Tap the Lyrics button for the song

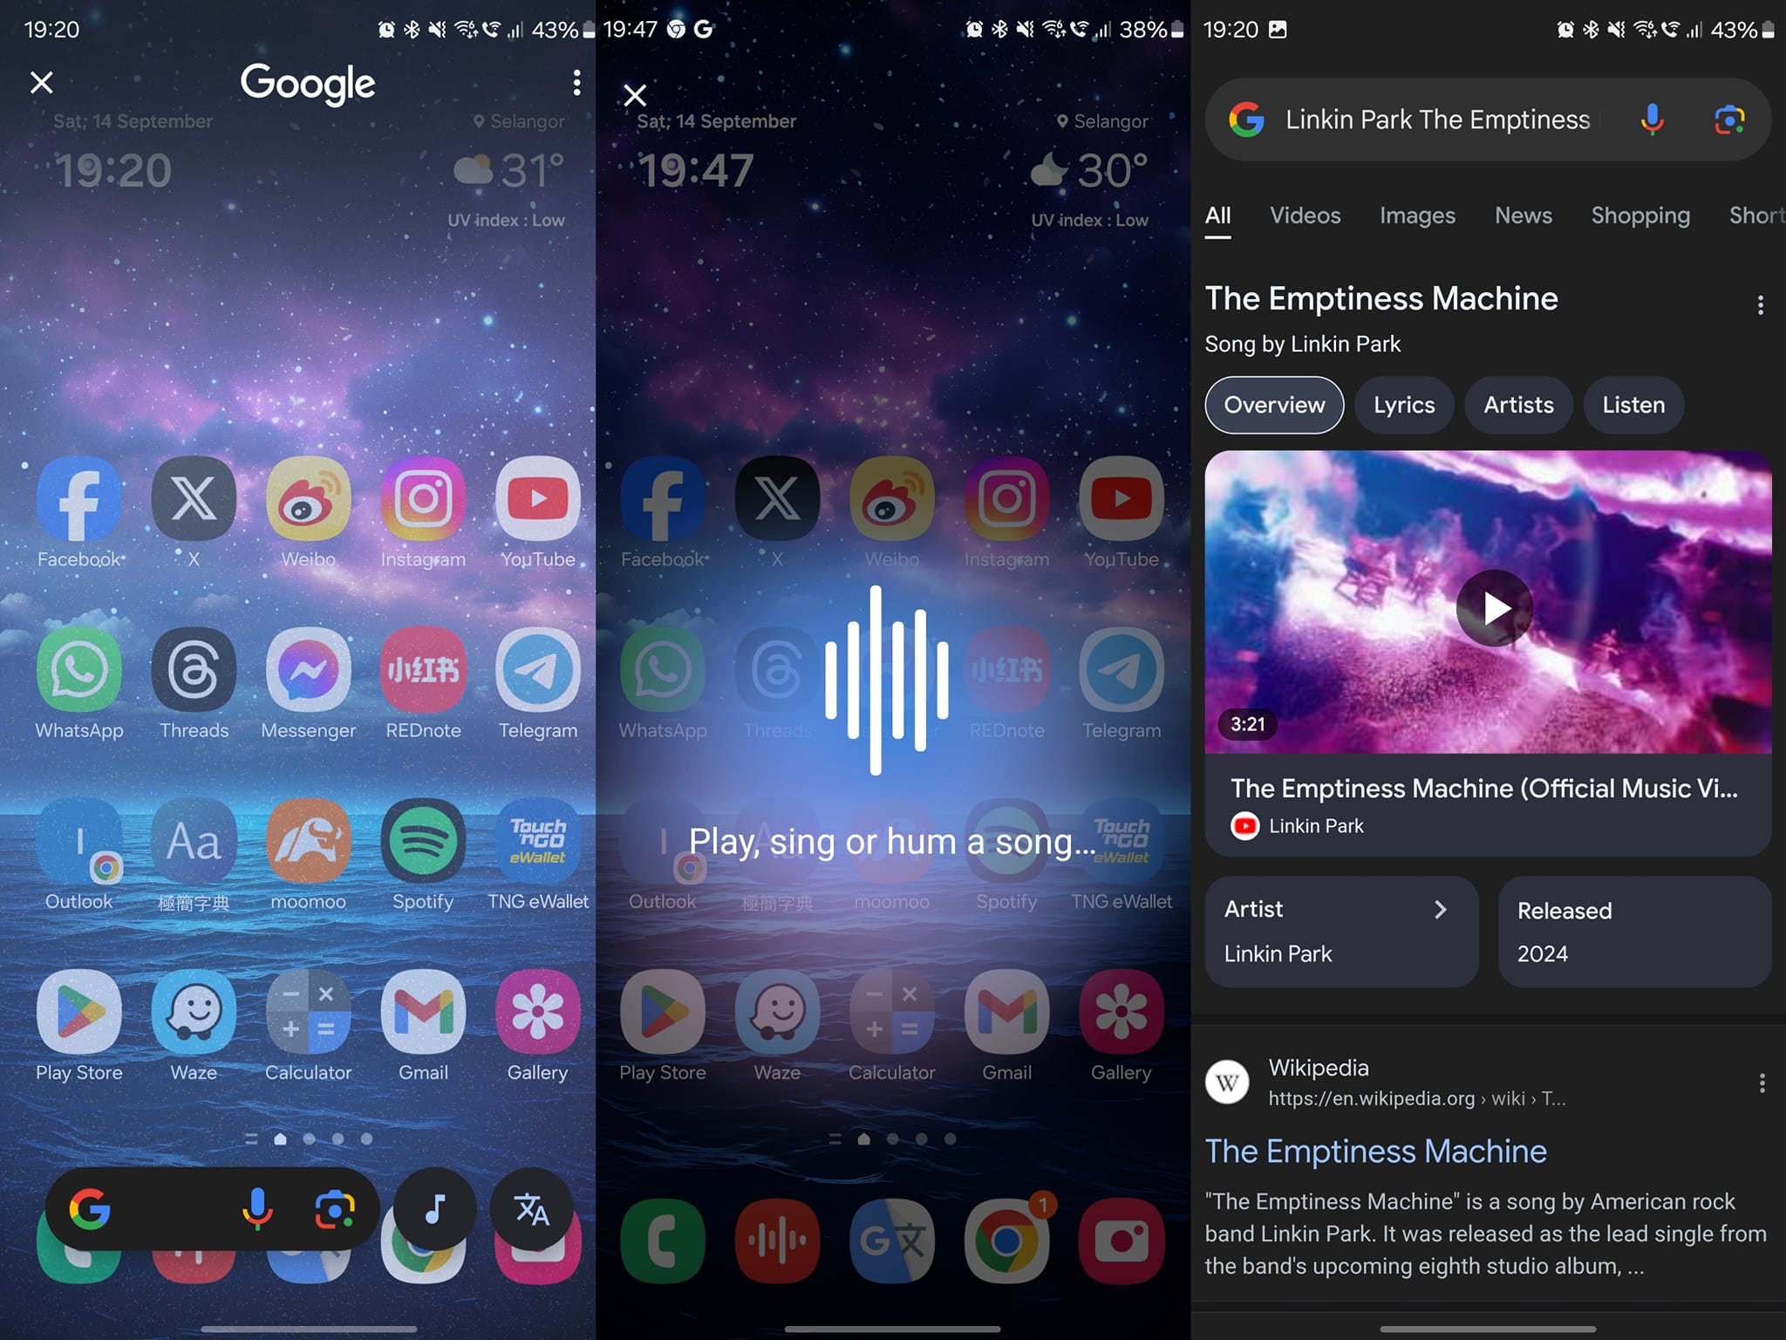point(1402,404)
